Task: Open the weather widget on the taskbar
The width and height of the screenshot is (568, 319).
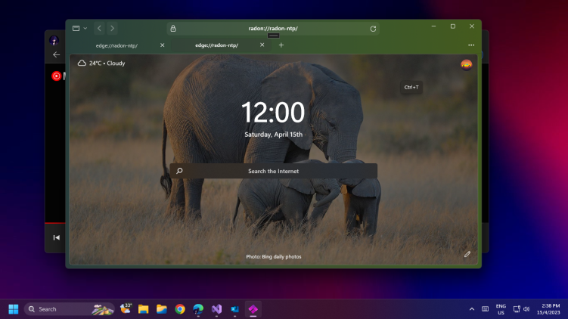Action: tap(126, 309)
